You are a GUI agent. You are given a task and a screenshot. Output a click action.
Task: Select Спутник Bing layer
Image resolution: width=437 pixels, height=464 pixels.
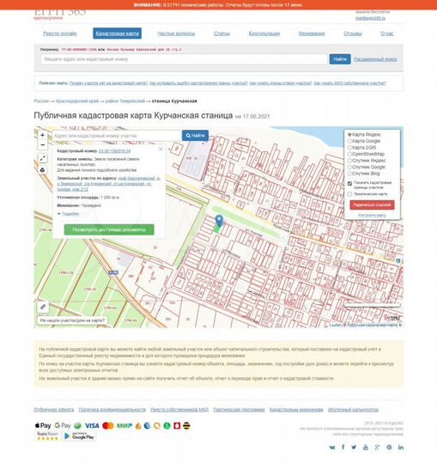click(x=364, y=174)
